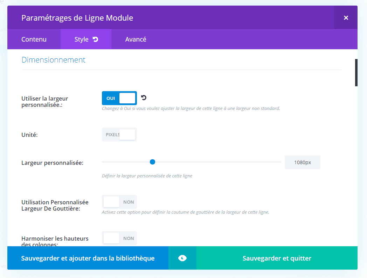Close the Paramétrages de Ligne Module dialog
The height and width of the screenshot is (278, 367).
click(x=346, y=17)
